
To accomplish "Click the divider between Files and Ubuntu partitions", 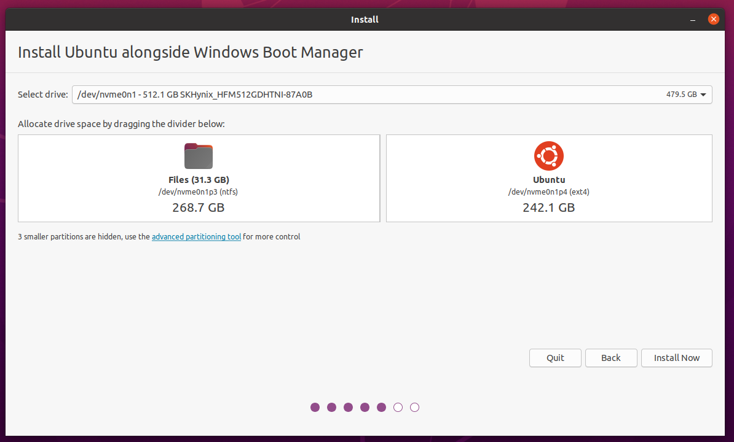I will point(383,178).
